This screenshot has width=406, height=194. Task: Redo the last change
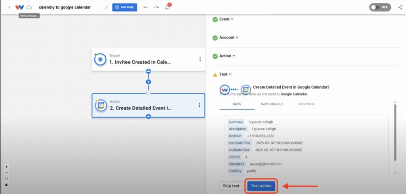pos(156,7)
